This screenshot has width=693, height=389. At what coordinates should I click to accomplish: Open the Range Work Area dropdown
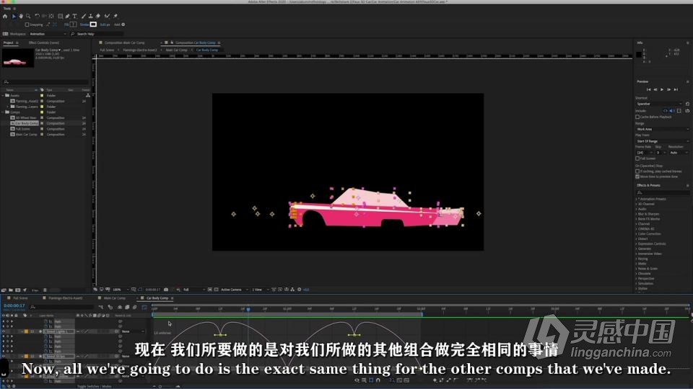pos(662,129)
